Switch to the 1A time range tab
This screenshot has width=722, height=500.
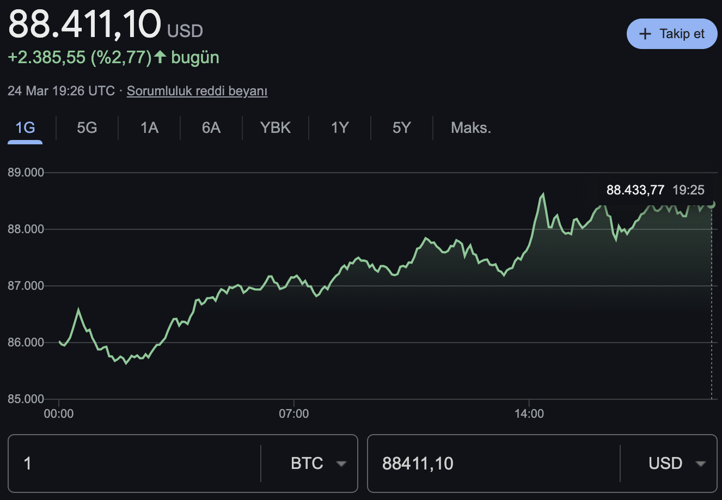pyautogui.click(x=149, y=128)
